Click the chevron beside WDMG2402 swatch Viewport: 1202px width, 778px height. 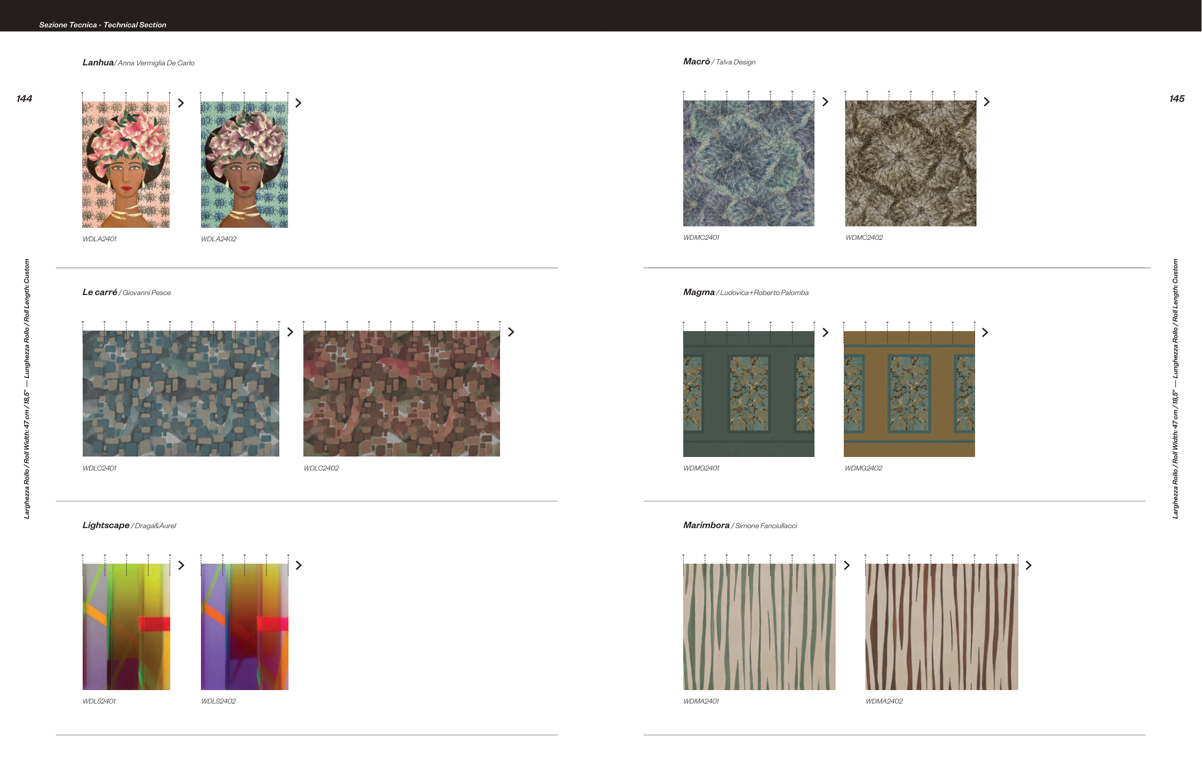[x=985, y=333]
